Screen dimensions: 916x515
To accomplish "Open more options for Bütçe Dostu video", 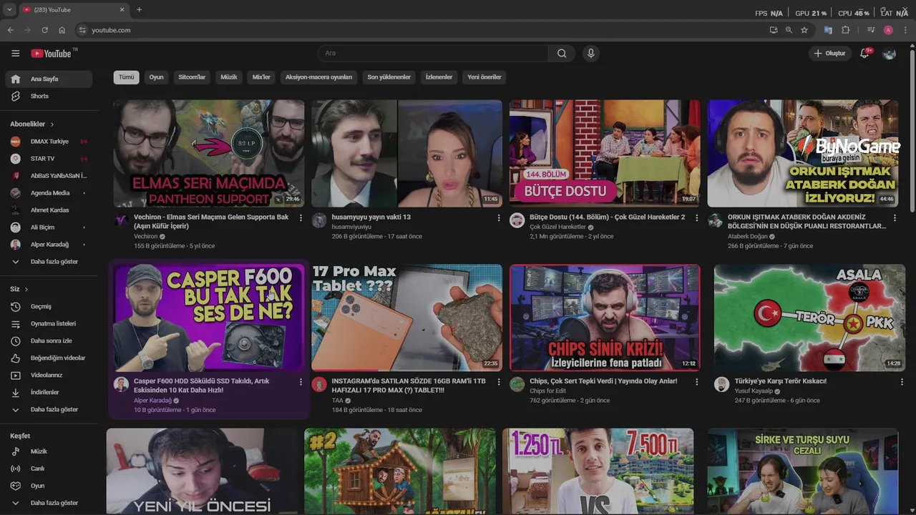I will click(696, 217).
